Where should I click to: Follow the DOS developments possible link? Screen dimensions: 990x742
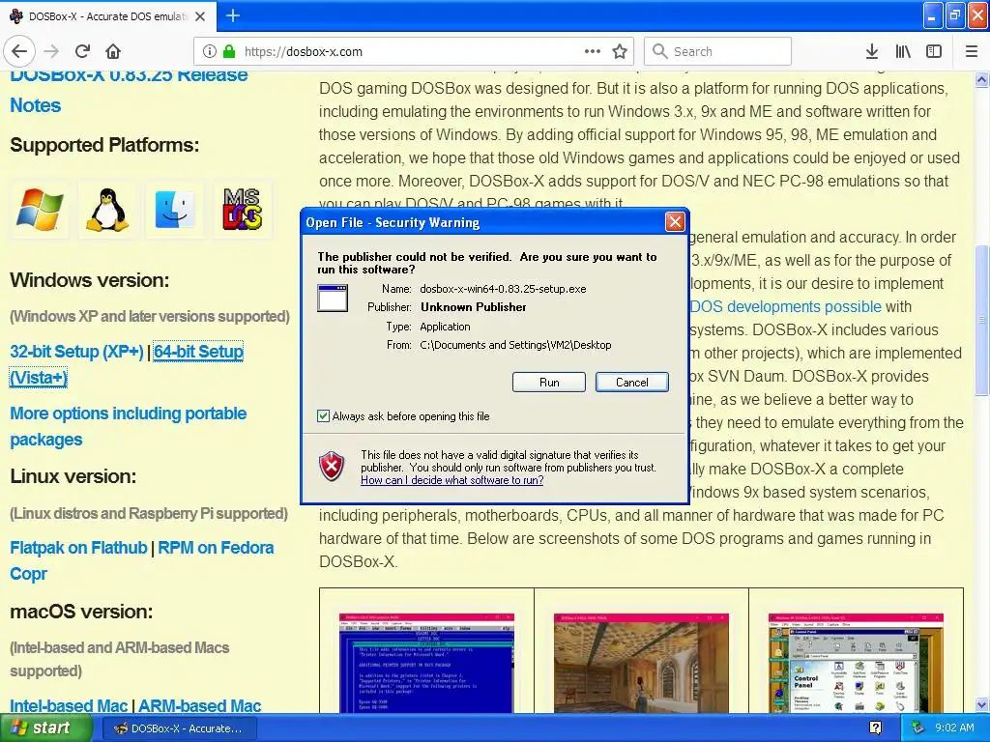coord(785,306)
